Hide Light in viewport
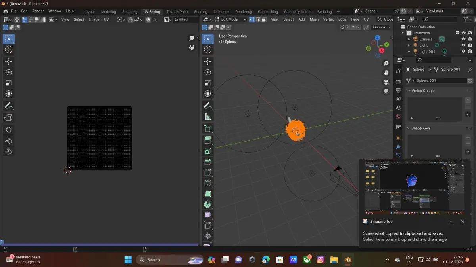The width and height of the screenshot is (476, 267). coord(463,45)
